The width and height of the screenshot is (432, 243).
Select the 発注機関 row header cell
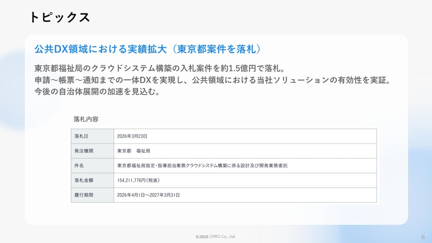pos(92,151)
